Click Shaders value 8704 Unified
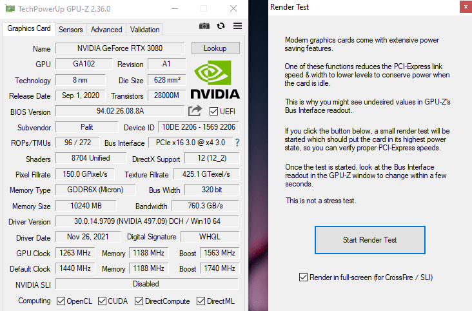The image size is (472, 311). tap(91, 158)
